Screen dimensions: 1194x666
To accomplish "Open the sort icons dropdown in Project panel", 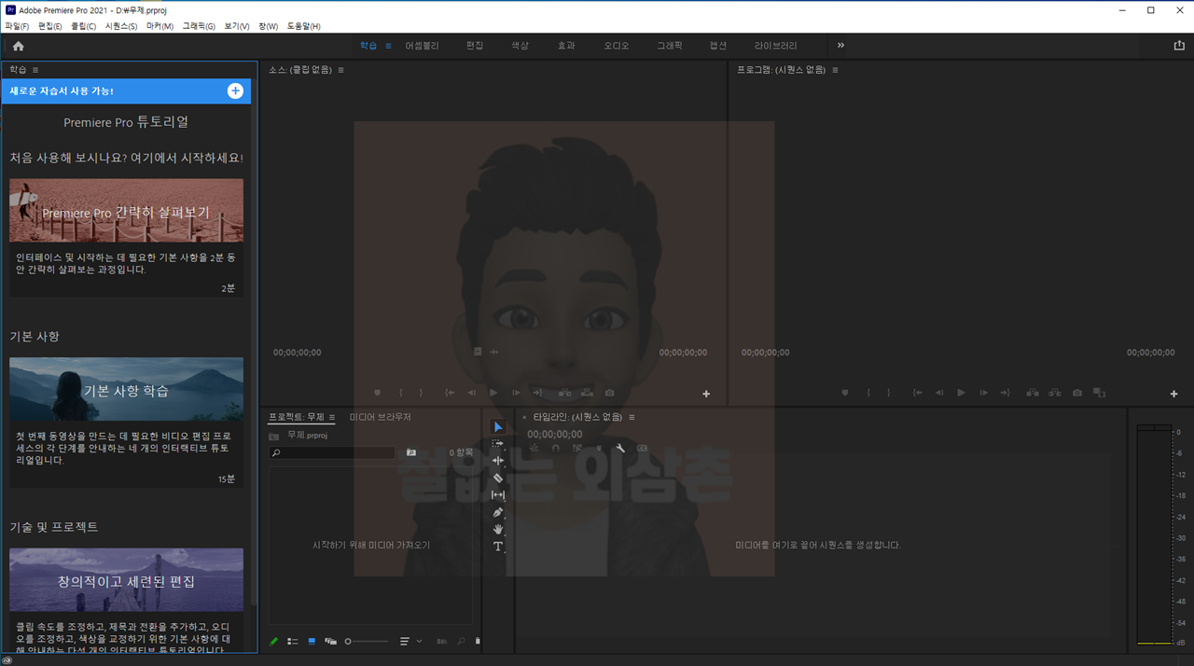I will 410,641.
